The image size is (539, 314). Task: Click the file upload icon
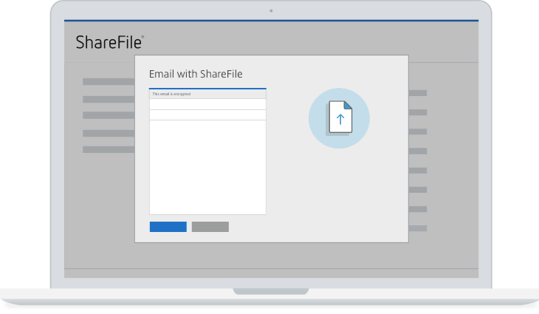point(339,118)
